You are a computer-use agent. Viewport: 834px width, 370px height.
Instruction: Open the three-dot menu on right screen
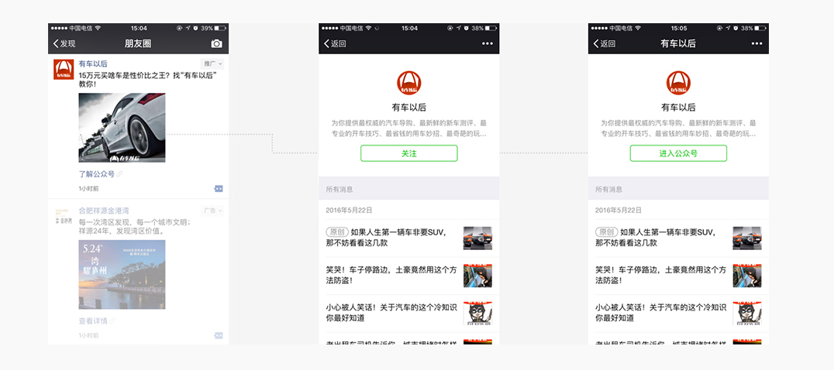[756, 43]
